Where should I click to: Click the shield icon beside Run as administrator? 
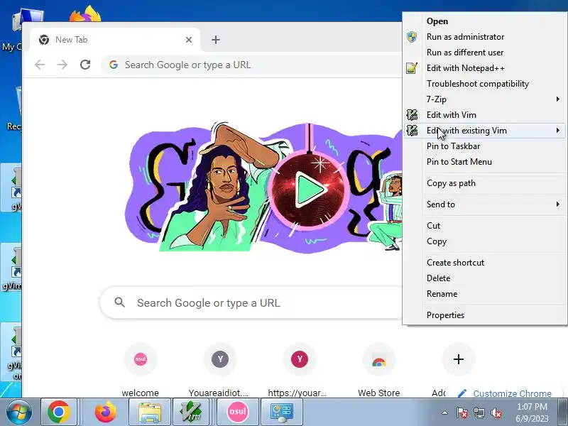[412, 37]
